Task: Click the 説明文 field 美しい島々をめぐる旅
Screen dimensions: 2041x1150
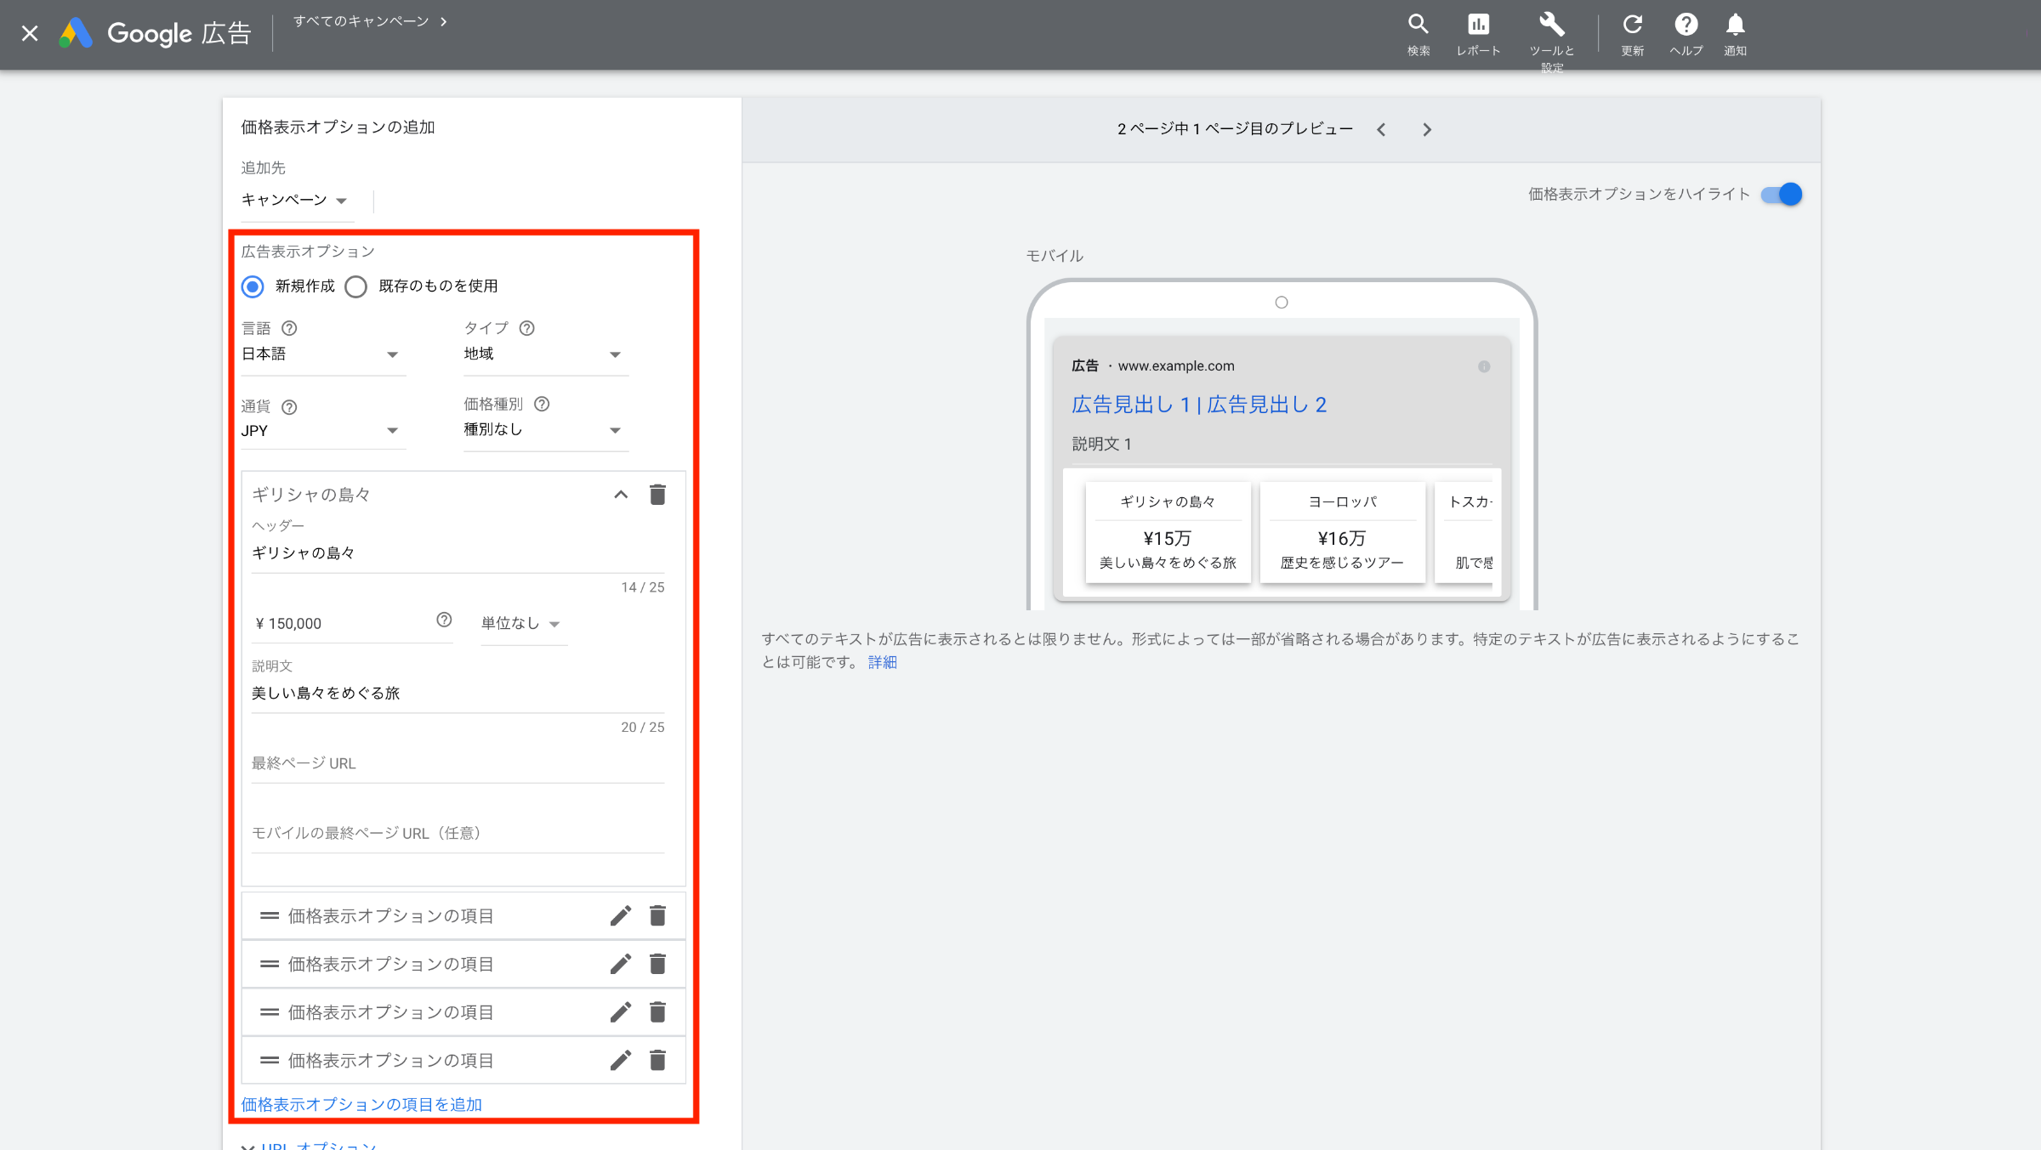Action: (458, 694)
